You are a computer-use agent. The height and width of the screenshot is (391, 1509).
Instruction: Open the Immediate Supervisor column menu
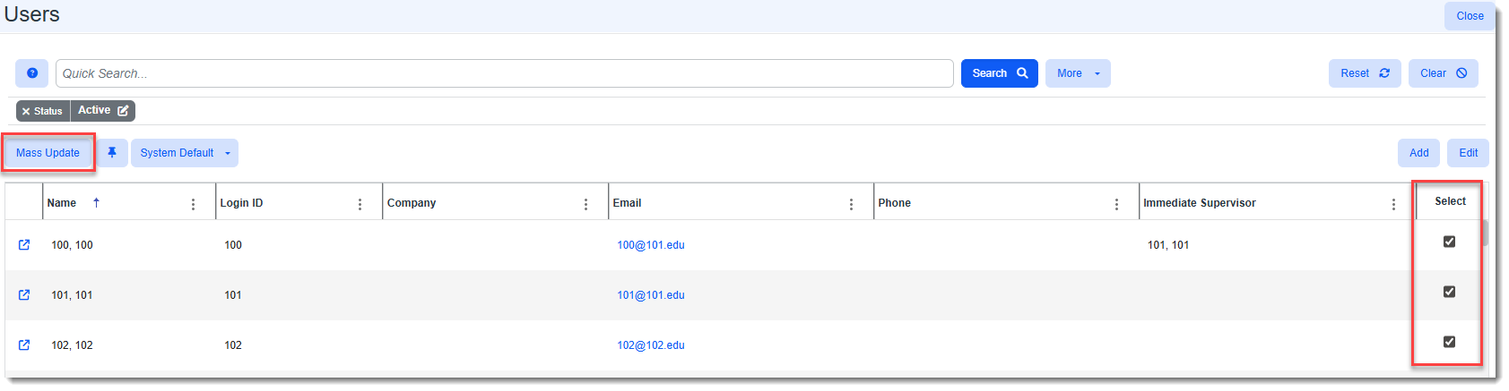pos(1393,204)
